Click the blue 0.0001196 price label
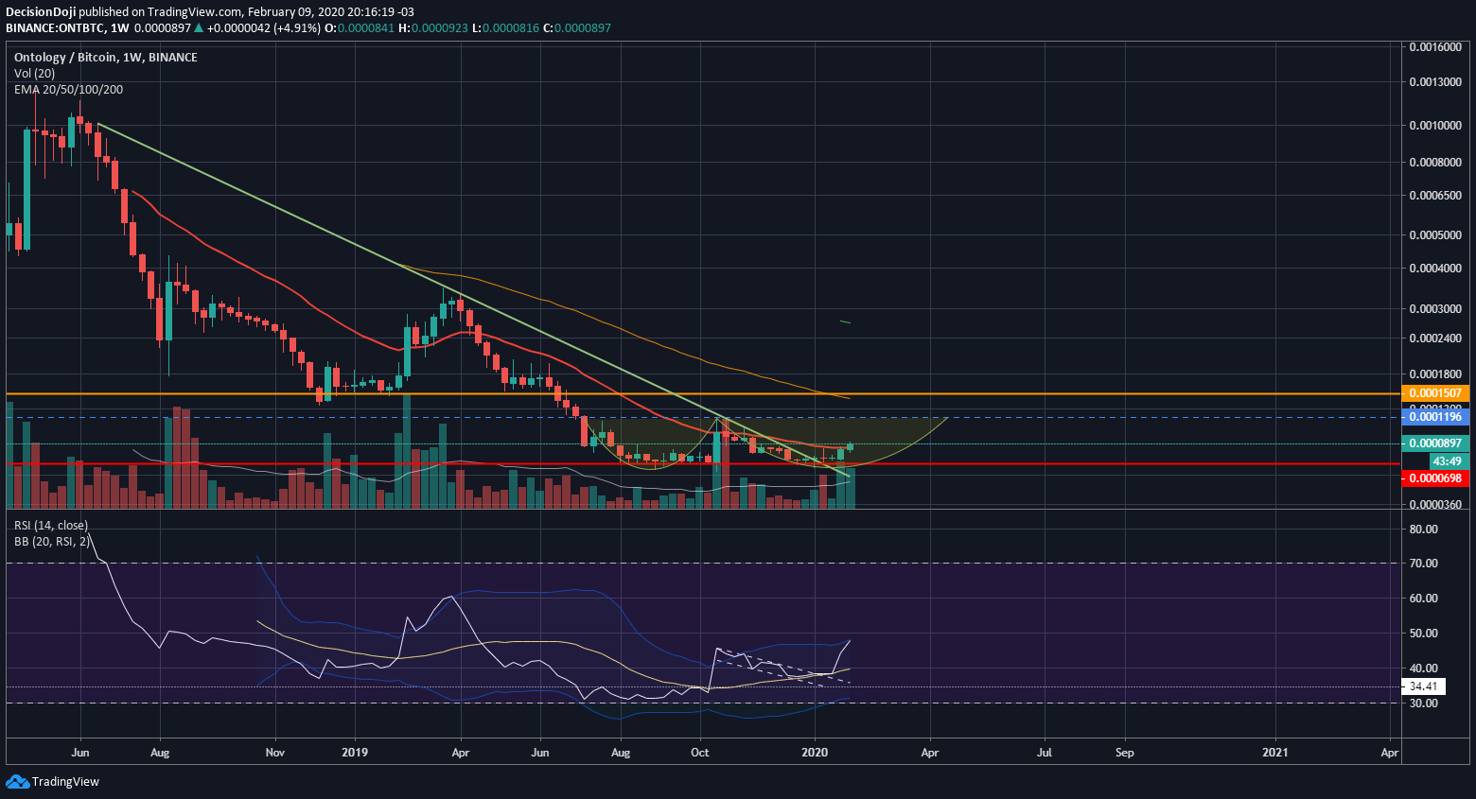The width and height of the screenshot is (1476, 799). pos(1435,417)
